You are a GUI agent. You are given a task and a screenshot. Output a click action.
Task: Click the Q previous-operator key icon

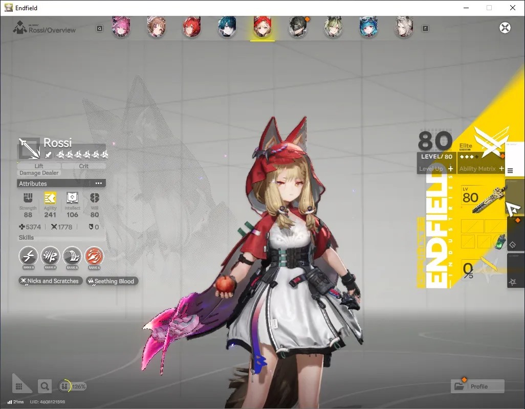click(x=99, y=29)
